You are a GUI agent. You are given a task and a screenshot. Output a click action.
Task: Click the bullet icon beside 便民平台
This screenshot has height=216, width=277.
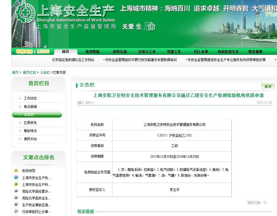tap(20, 139)
